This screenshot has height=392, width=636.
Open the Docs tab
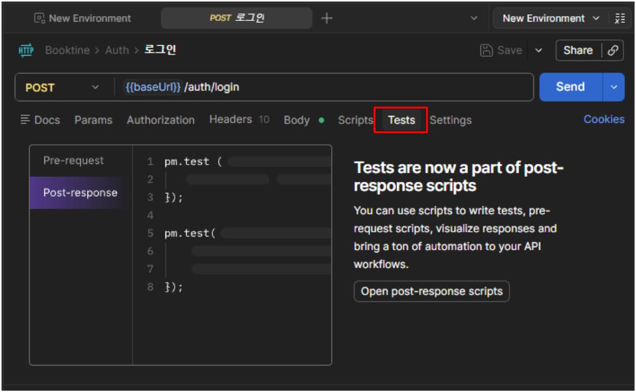40,120
